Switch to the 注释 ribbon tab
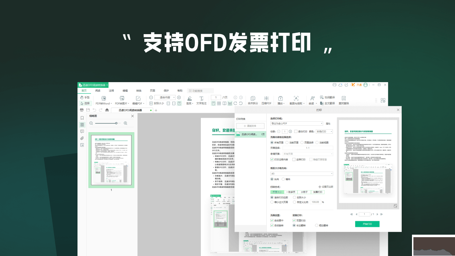455x256 pixels. click(x=112, y=91)
